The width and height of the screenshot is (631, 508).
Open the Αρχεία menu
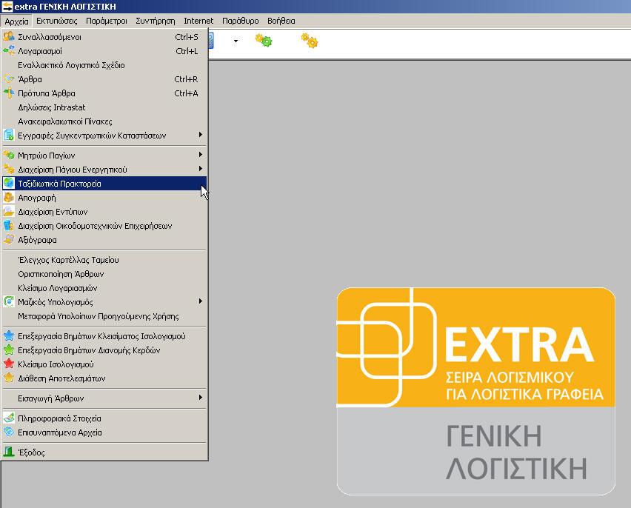(16, 21)
